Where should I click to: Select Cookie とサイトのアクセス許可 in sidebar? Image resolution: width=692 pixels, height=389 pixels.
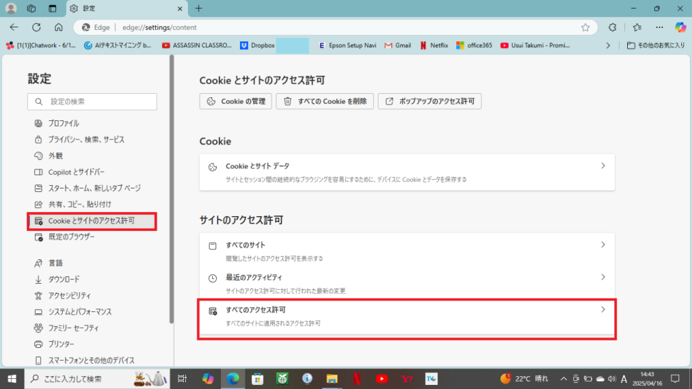92,221
